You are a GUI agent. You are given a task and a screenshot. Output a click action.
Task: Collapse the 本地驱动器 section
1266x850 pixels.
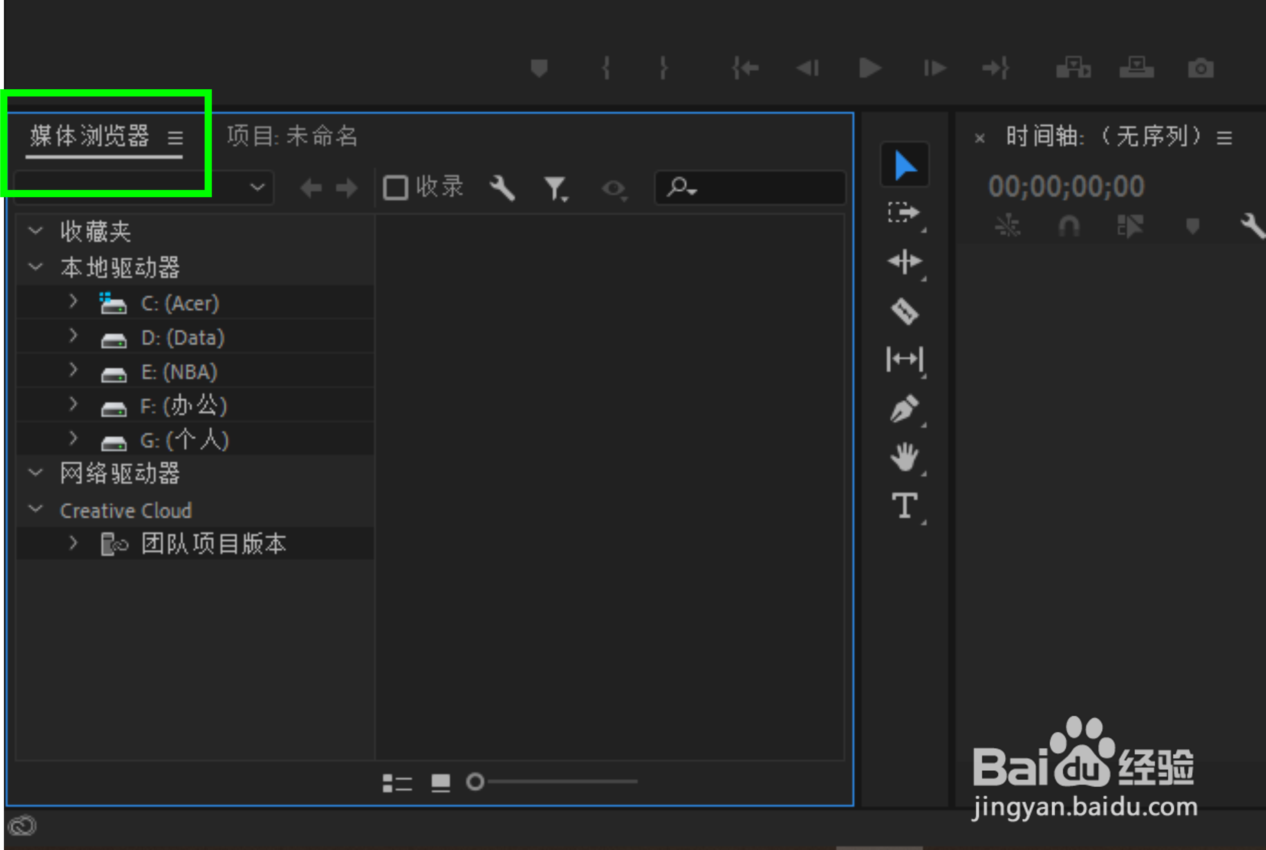(36, 267)
